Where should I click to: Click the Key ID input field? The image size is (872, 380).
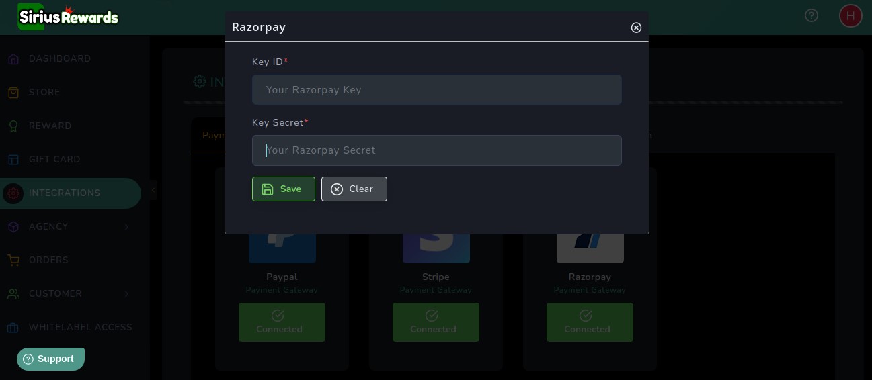point(437,89)
